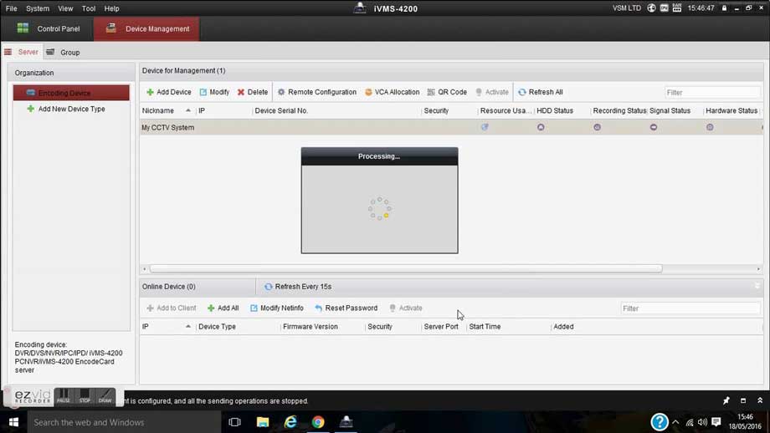Open VCA Allocation tool
The height and width of the screenshot is (433, 770).
(x=368, y=93)
